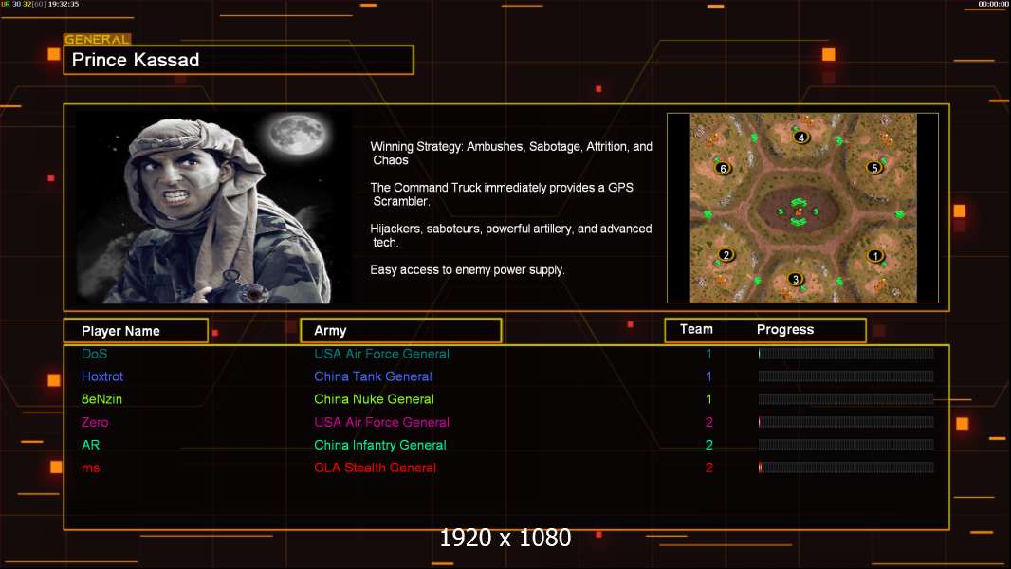Click the Team column header
Viewport: 1011px width, 569px height.
tap(696, 329)
